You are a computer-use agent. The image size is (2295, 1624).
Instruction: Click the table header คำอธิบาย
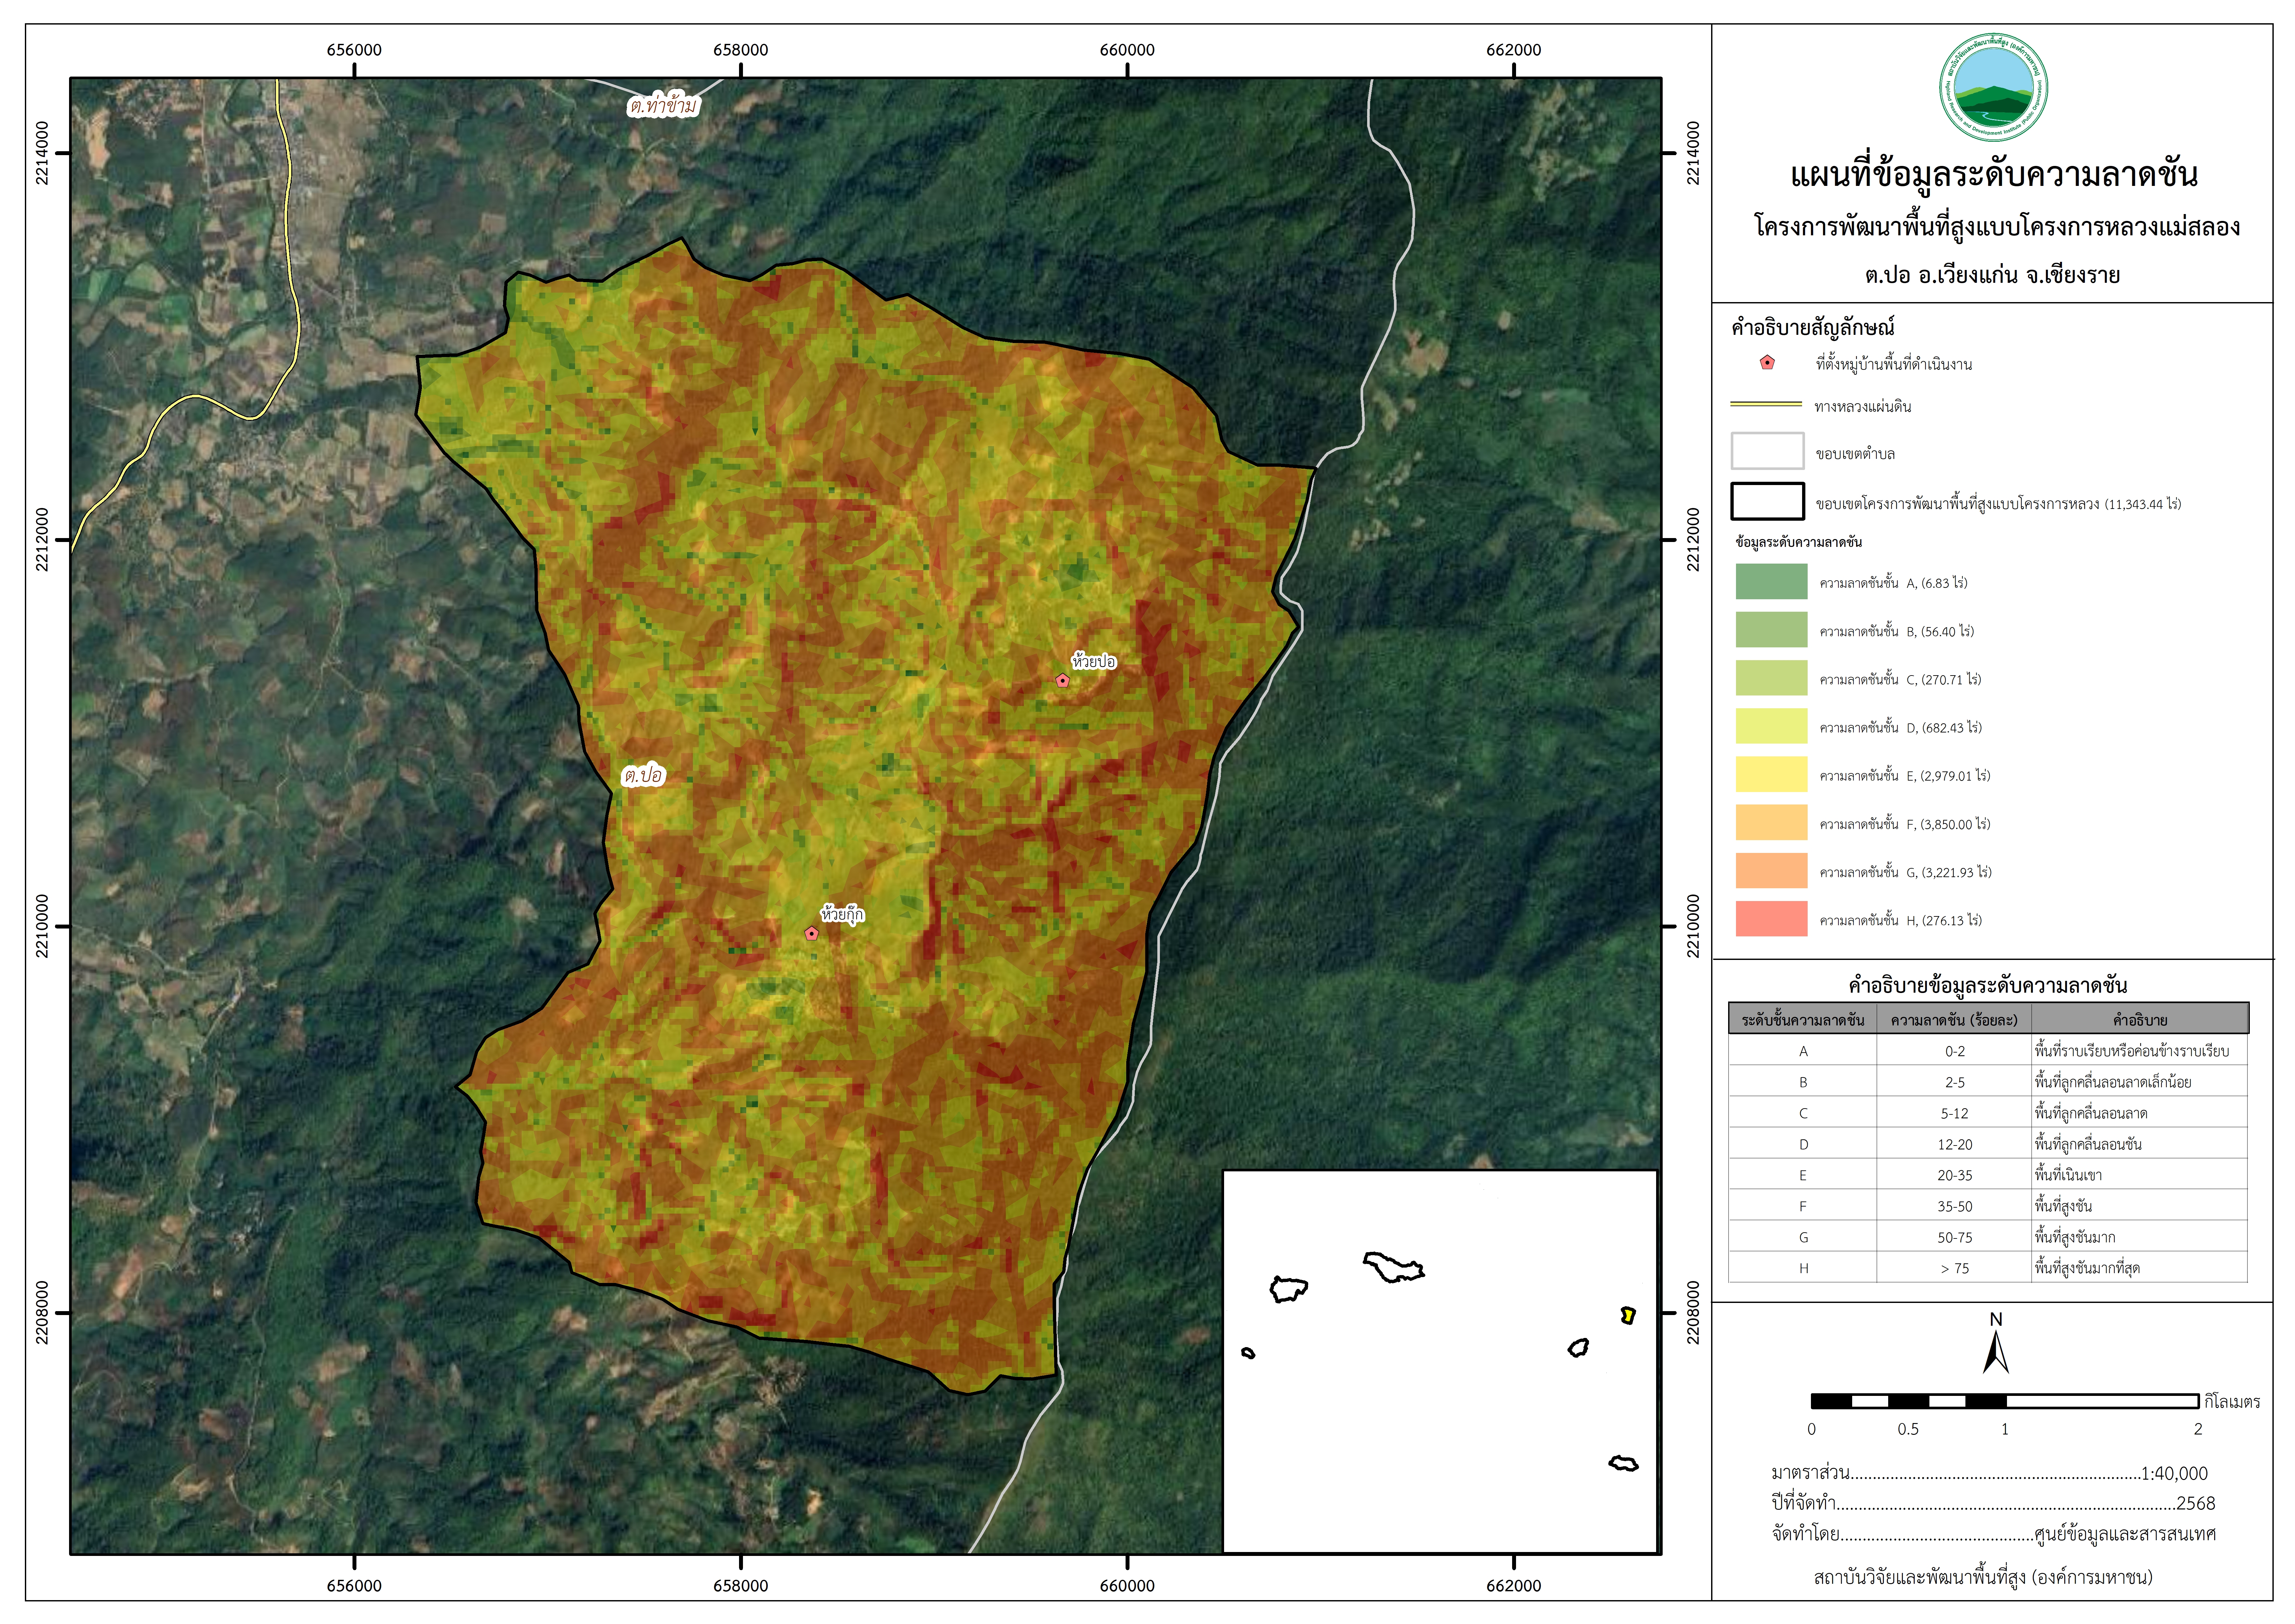[x=2140, y=1020]
